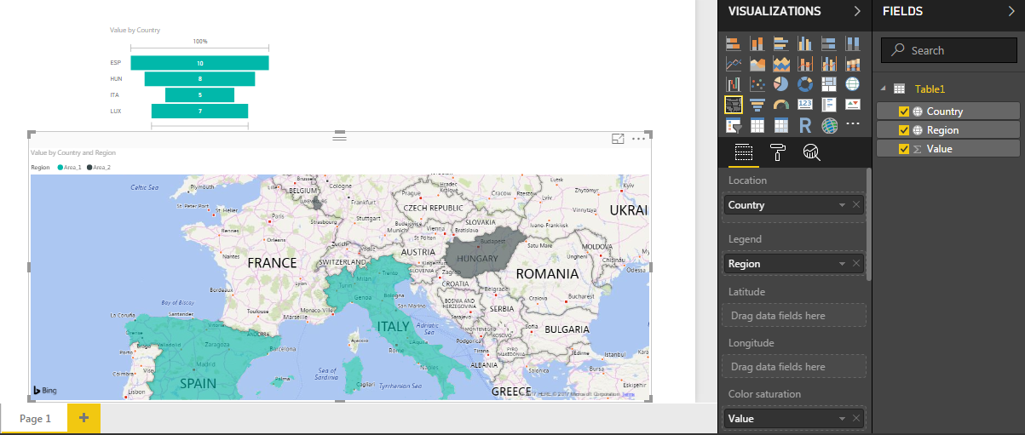Collapse the Fields pane
The height and width of the screenshot is (435, 1025).
[x=1012, y=11]
